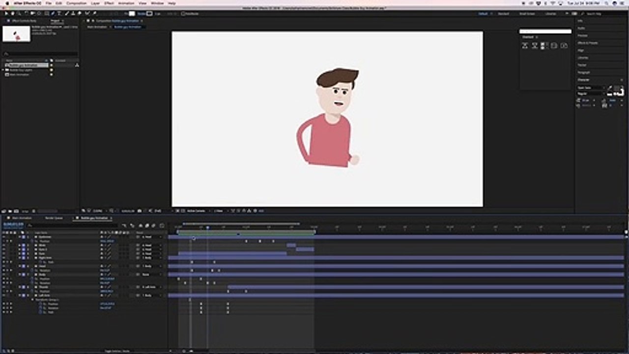Expand the Info panel
The width and height of the screenshot is (629, 354).
580,21
